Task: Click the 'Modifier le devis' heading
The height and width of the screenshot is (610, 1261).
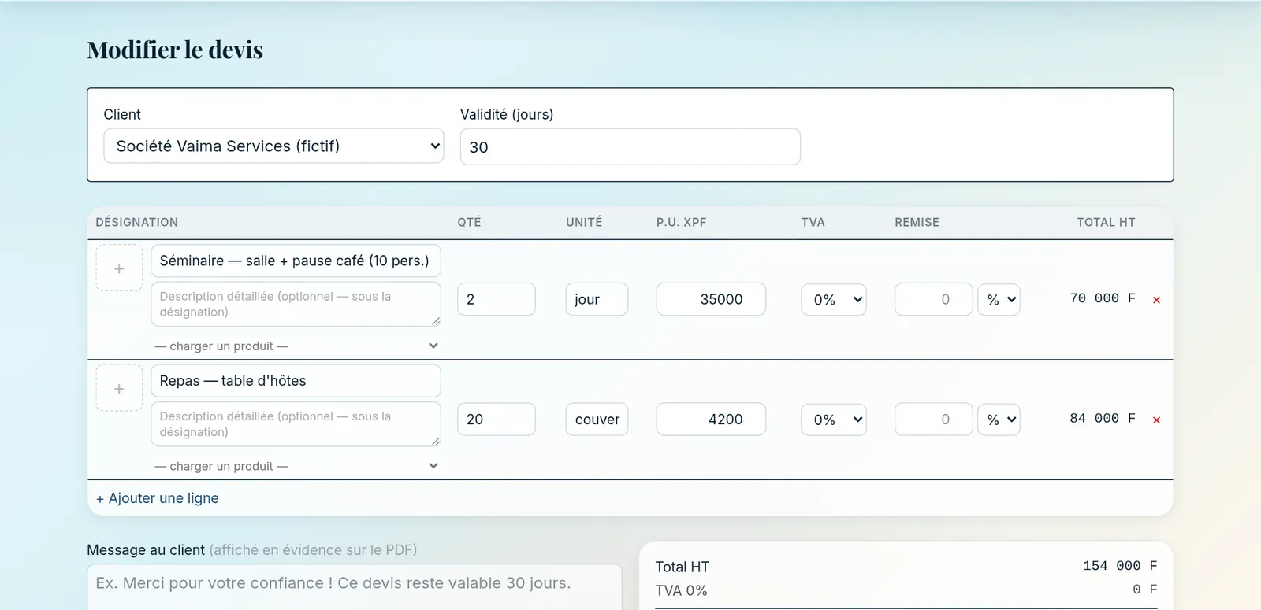Action: (x=175, y=50)
